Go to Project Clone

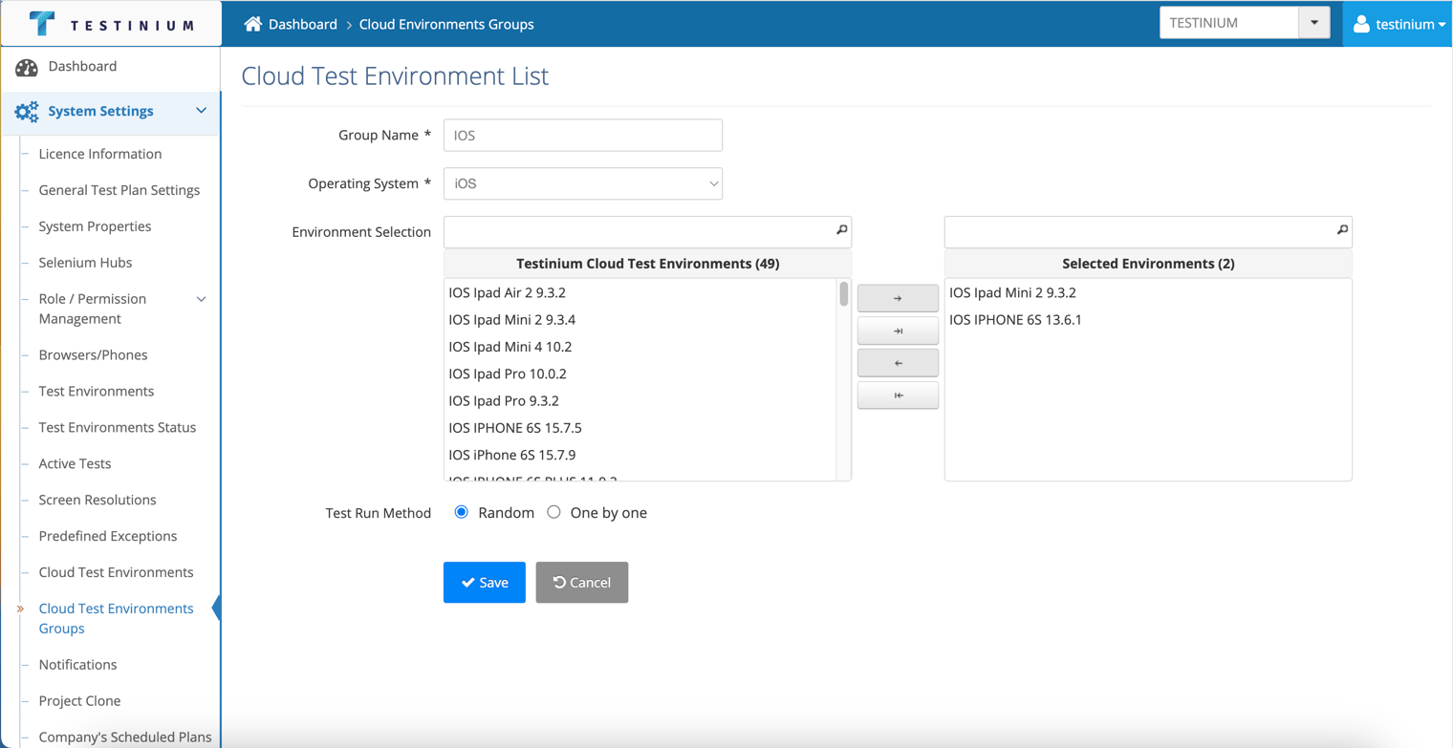(x=79, y=700)
